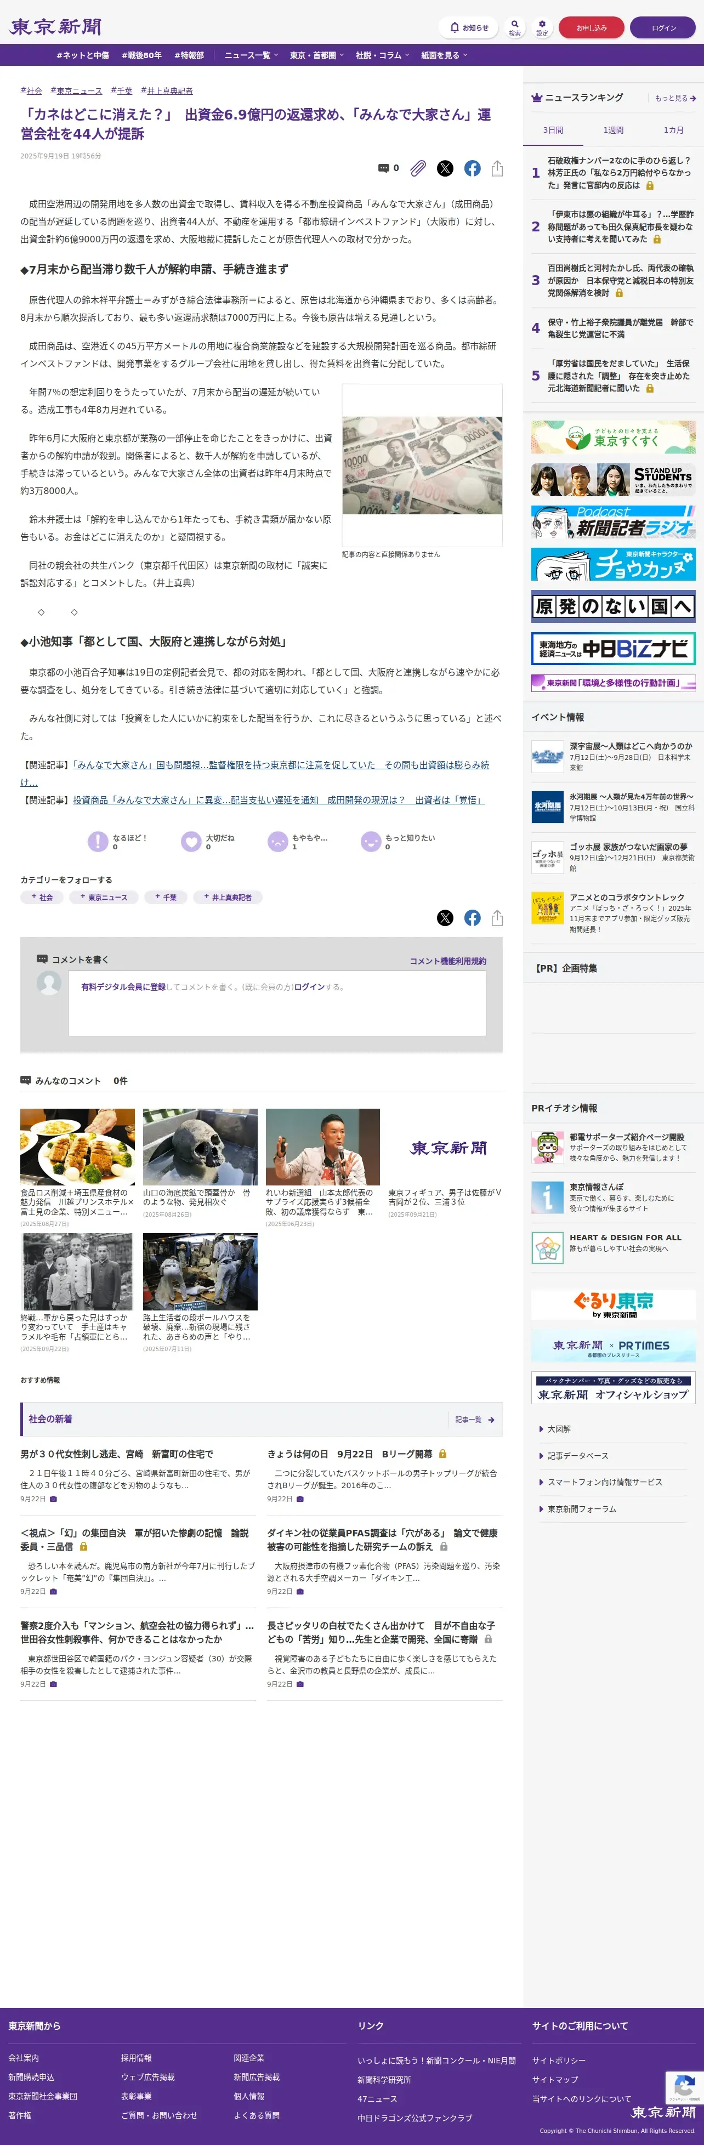Expand 東京・首都圏 dropdown menu
Screen dimensions: 704x2145
point(316,55)
